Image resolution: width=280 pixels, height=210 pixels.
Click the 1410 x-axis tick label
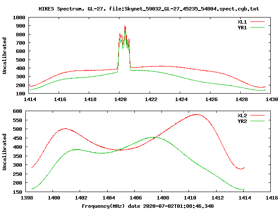tap(190, 198)
